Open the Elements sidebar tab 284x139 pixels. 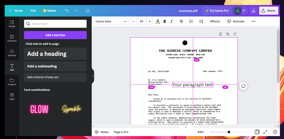(12, 38)
